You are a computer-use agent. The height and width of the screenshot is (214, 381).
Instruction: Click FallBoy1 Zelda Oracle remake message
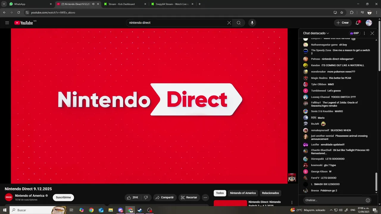(335, 104)
